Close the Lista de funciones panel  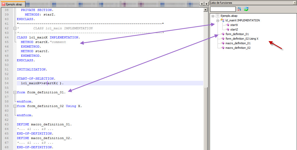(x=294, y=3)
